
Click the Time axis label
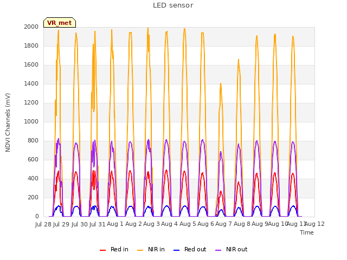307,232
